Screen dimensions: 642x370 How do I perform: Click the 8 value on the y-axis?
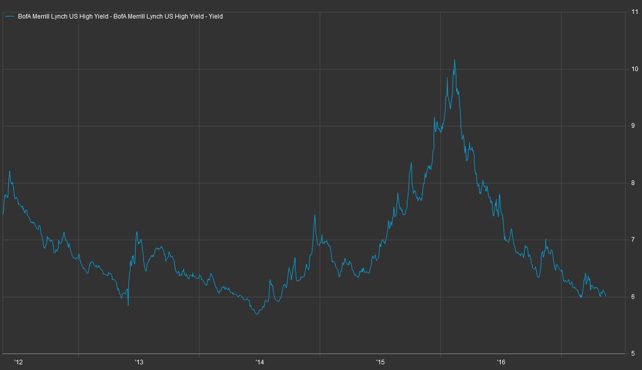(x=633, y=183)
